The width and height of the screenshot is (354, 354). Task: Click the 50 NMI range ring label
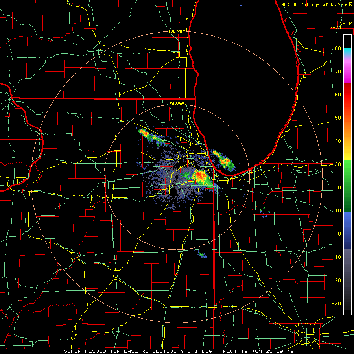177,104
